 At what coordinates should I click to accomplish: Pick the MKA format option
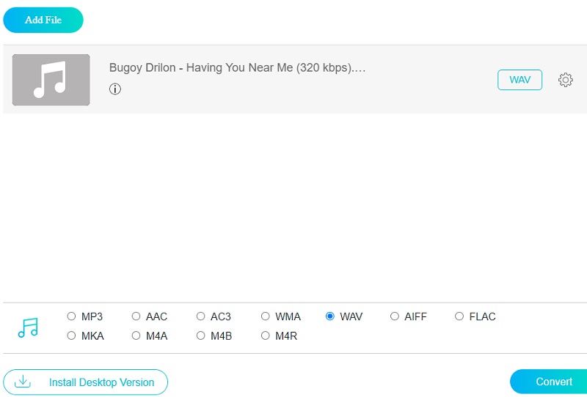click(71, 335)
